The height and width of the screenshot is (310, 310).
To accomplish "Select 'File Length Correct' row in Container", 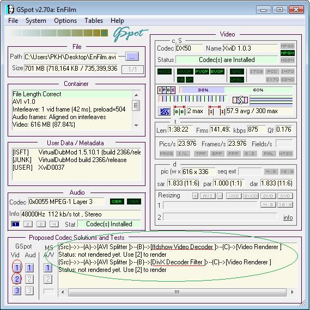I will point(71,94).
